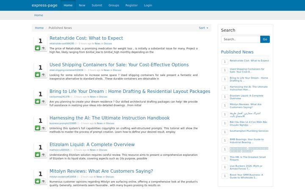Open author cecilysmoq241378 profile
Image resolution: width=305 pixels, height=190 pixels.
tap(59, 97)
